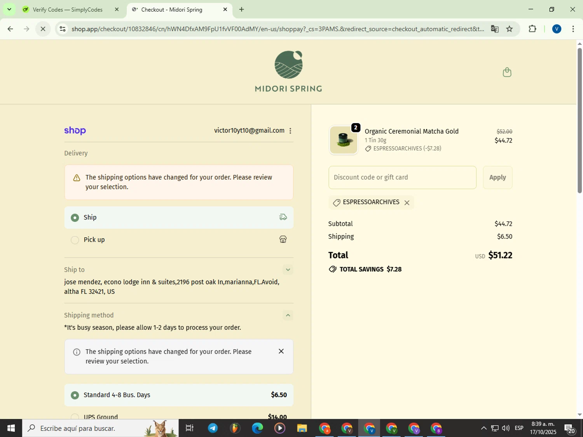
Task: Click the Total $51.22 amount
Action: [x=500, y=255]
